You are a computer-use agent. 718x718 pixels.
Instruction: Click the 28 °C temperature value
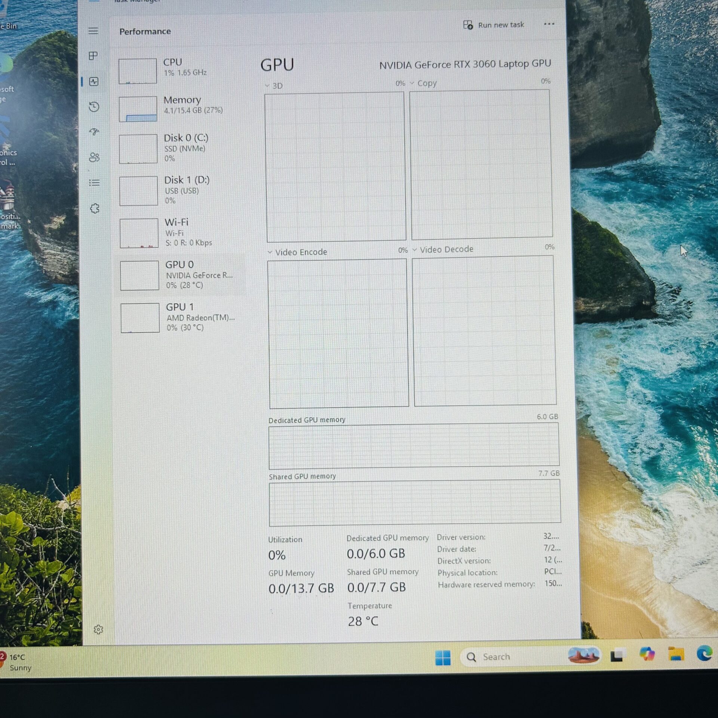[363, 621]
